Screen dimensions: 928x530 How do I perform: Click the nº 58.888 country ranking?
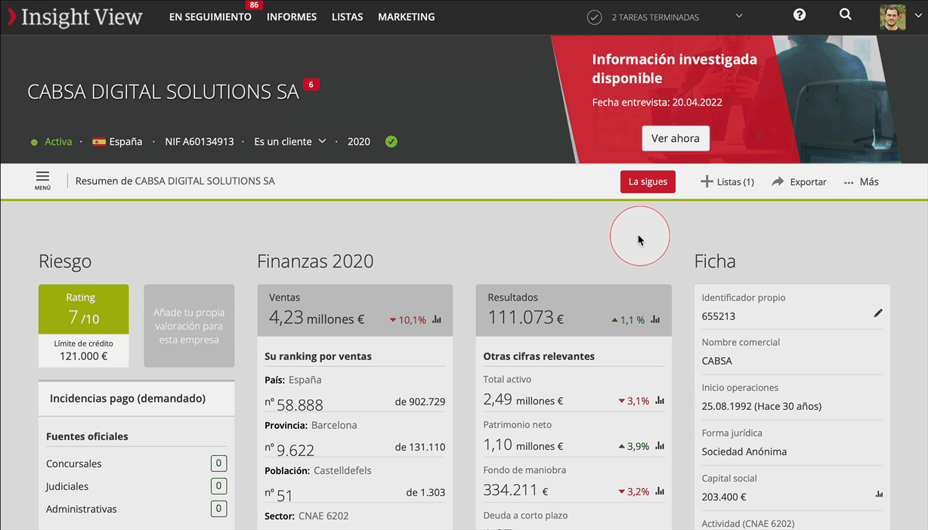click(294, 404)
